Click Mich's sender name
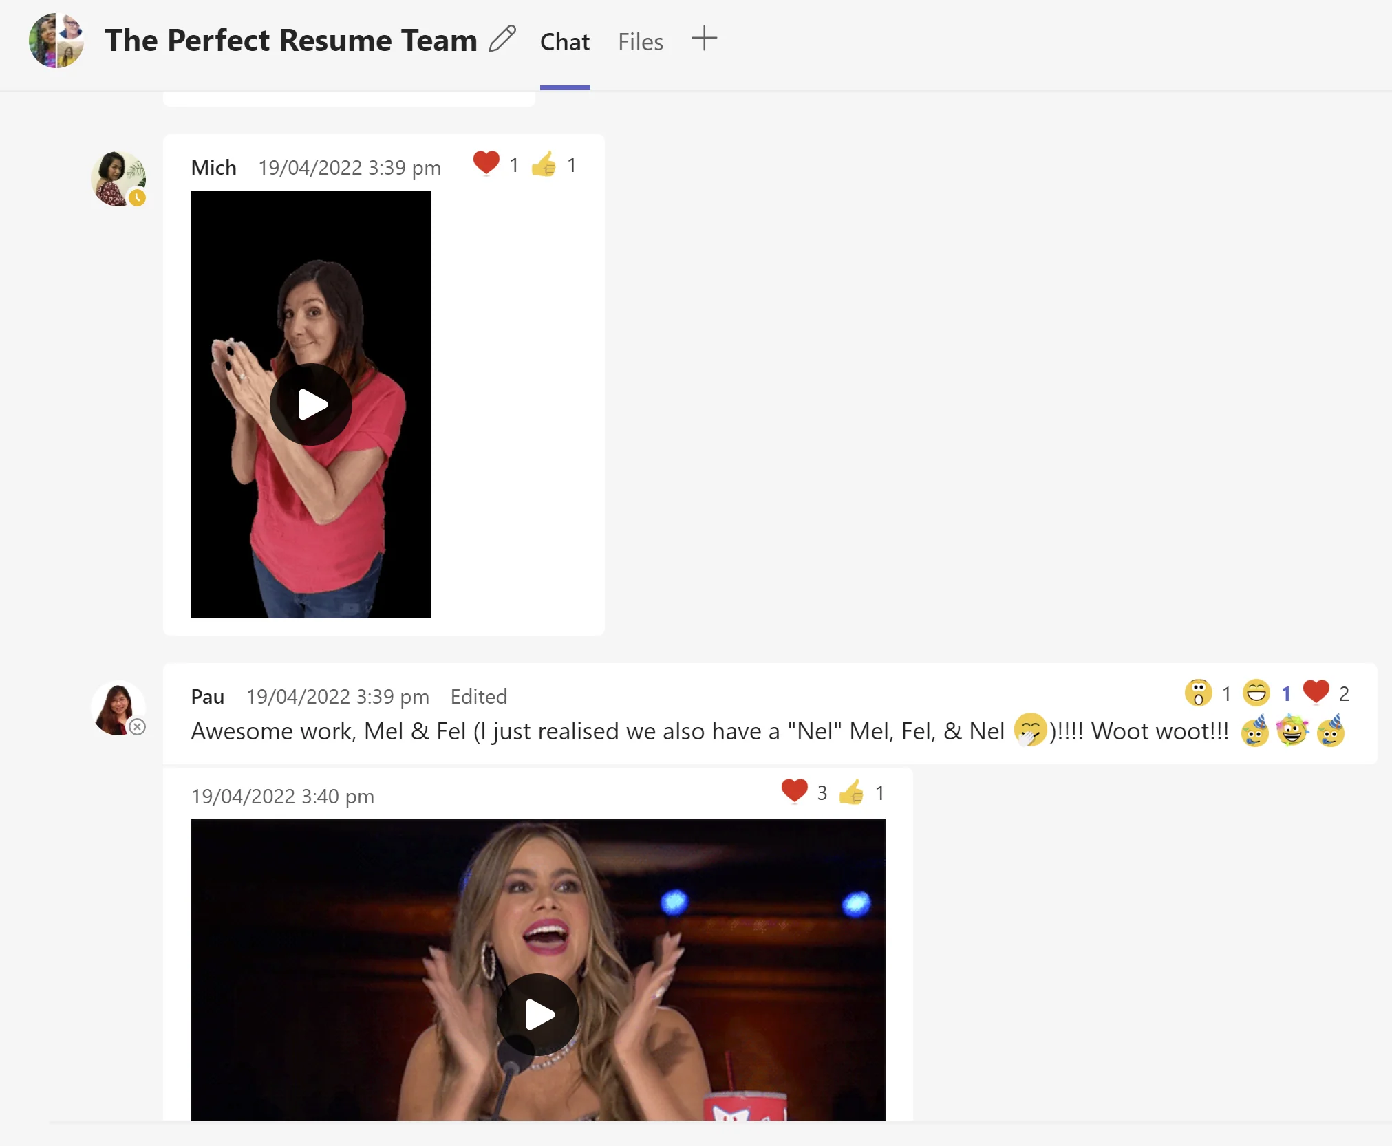 [x=213, y=167]
